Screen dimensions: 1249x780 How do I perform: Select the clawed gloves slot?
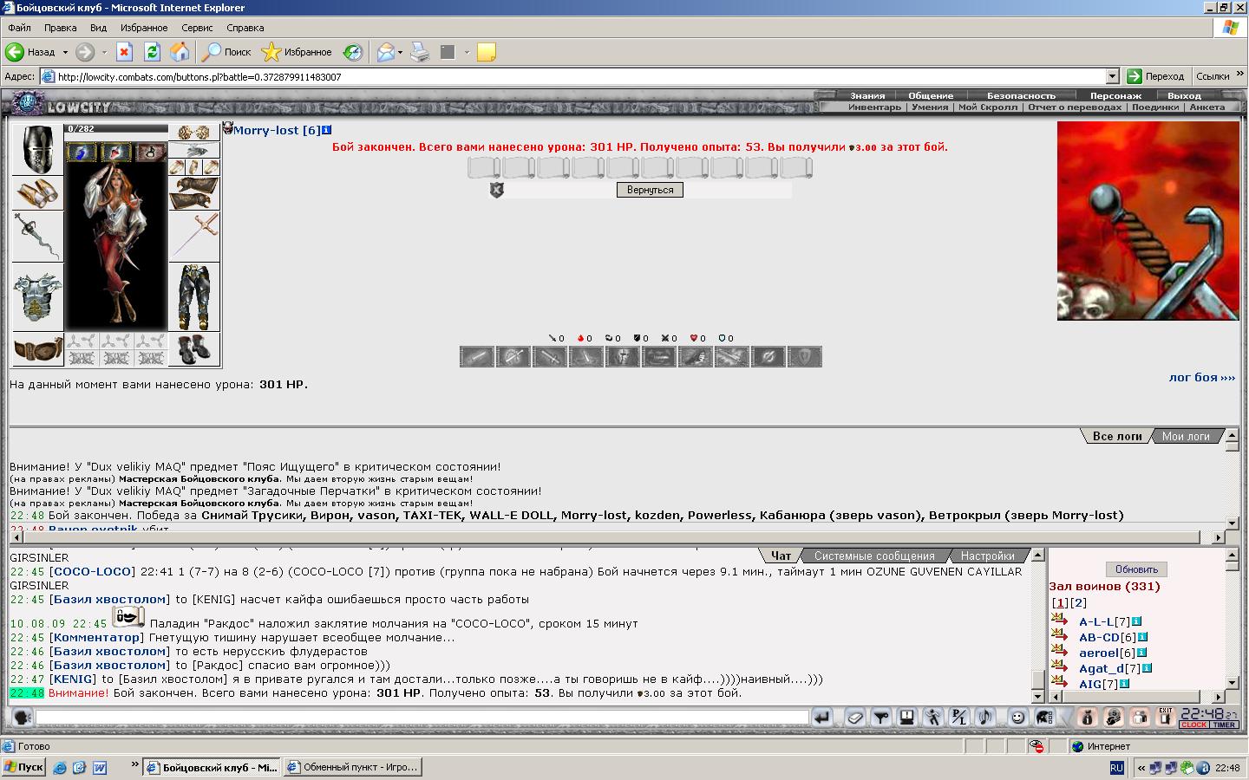pyautogui.click(x=193, y=193)
